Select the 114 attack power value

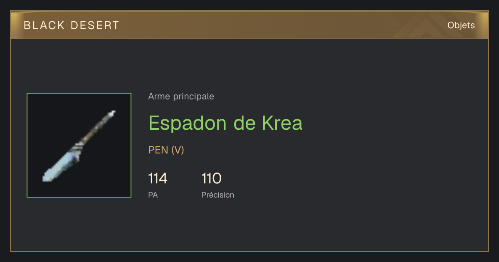[158, 178]
